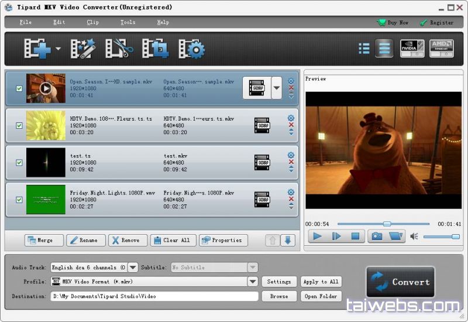Image resolution: width=468 pixels, height=322 pixels.
Task: Expand the Audio Track dropdown
Action: (133, 268)
